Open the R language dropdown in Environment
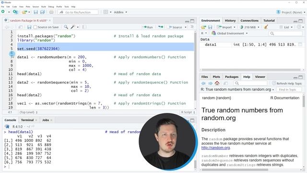 click(204, 33)
